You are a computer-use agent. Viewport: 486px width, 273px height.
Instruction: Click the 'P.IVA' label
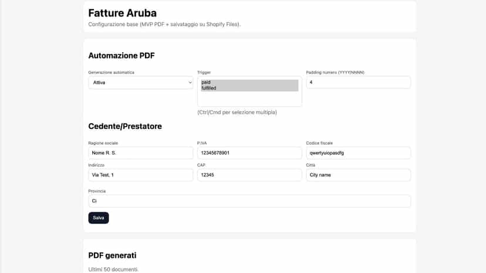click(x=202, y=143)
